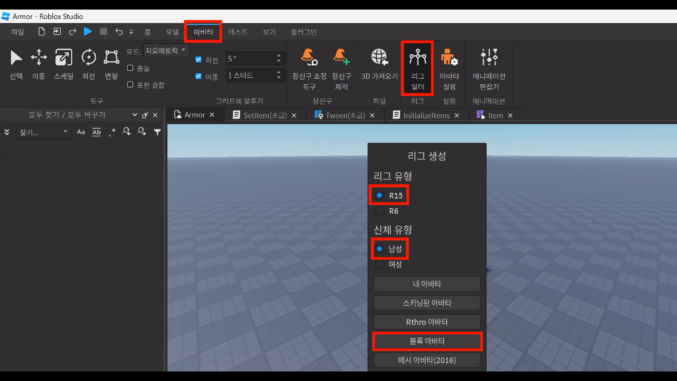Switch to the 모델 ribbon tab
The height and width of the screenshot is (381, 677).
tap(172, 32)
